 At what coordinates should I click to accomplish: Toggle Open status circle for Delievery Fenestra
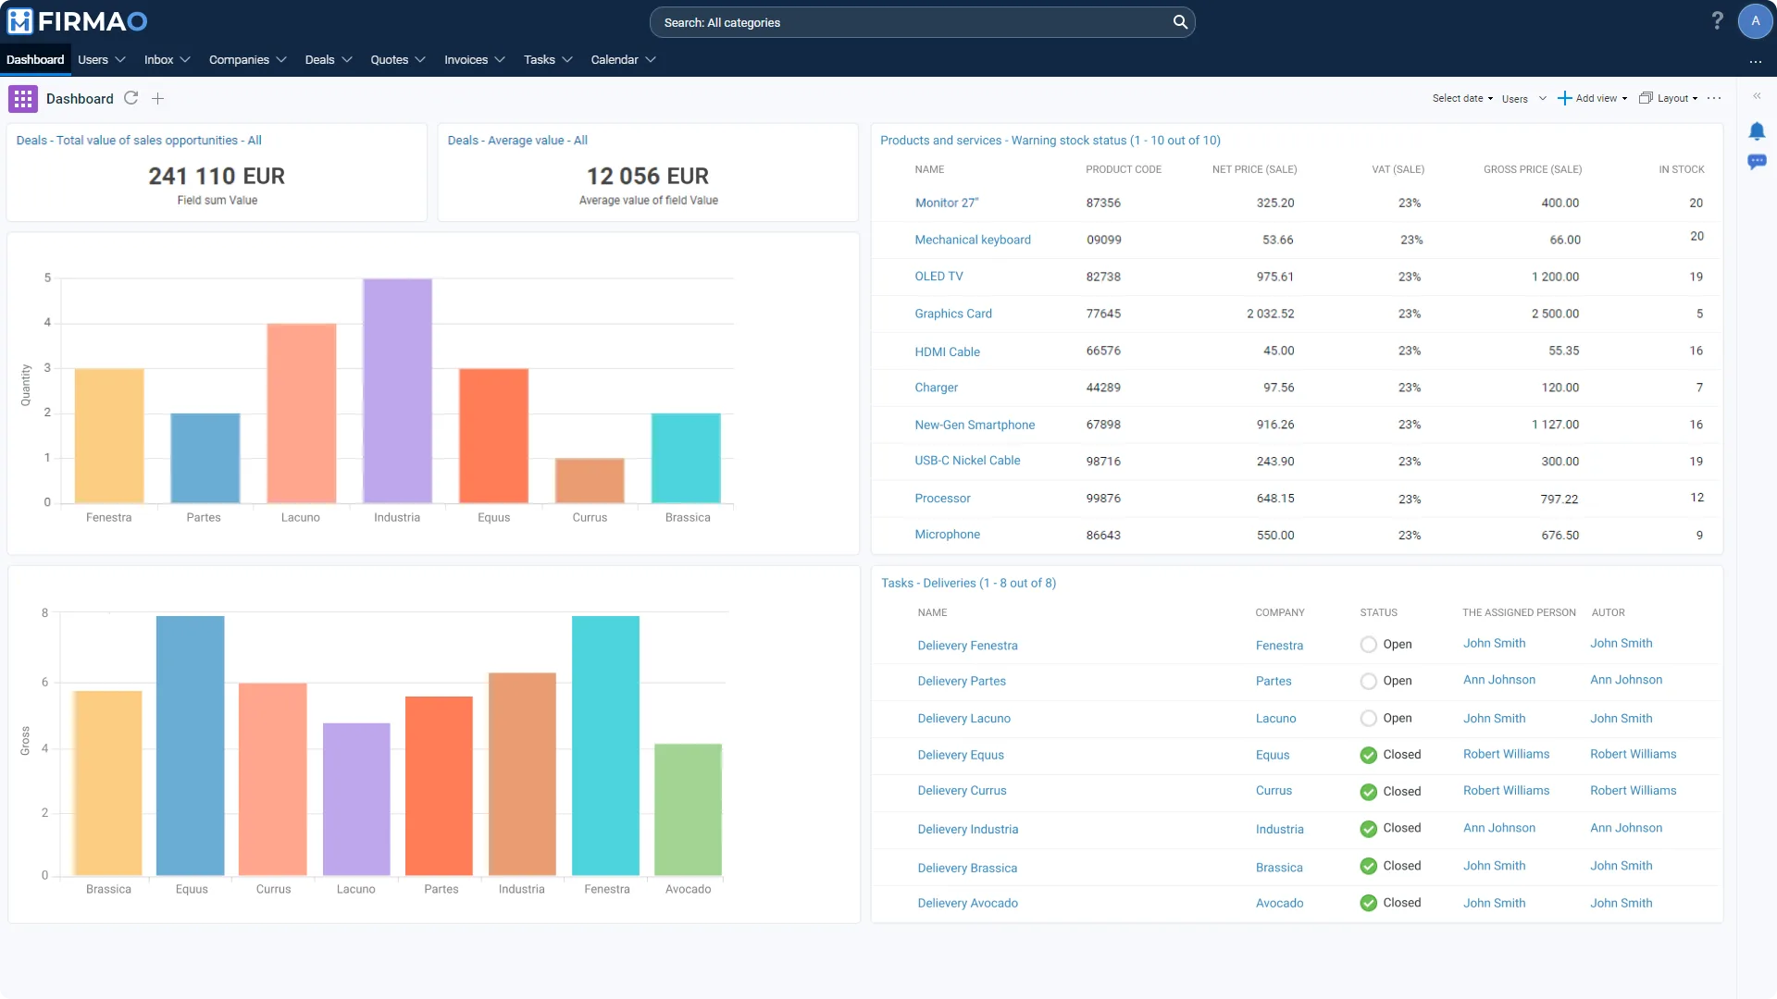[1368, 645]
